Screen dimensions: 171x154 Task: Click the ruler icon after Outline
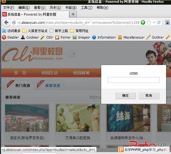[168, 37]
